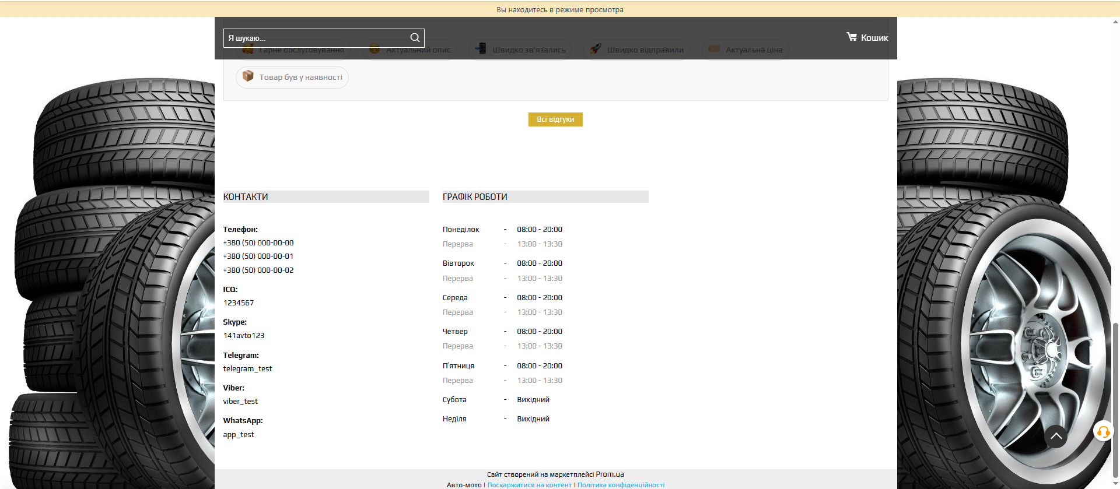Image resolution: width=1120 pixels, height=489 pixels.
Task: Click the 'Швидко зв'язались' review tag
Action: (x=520, y=50)
